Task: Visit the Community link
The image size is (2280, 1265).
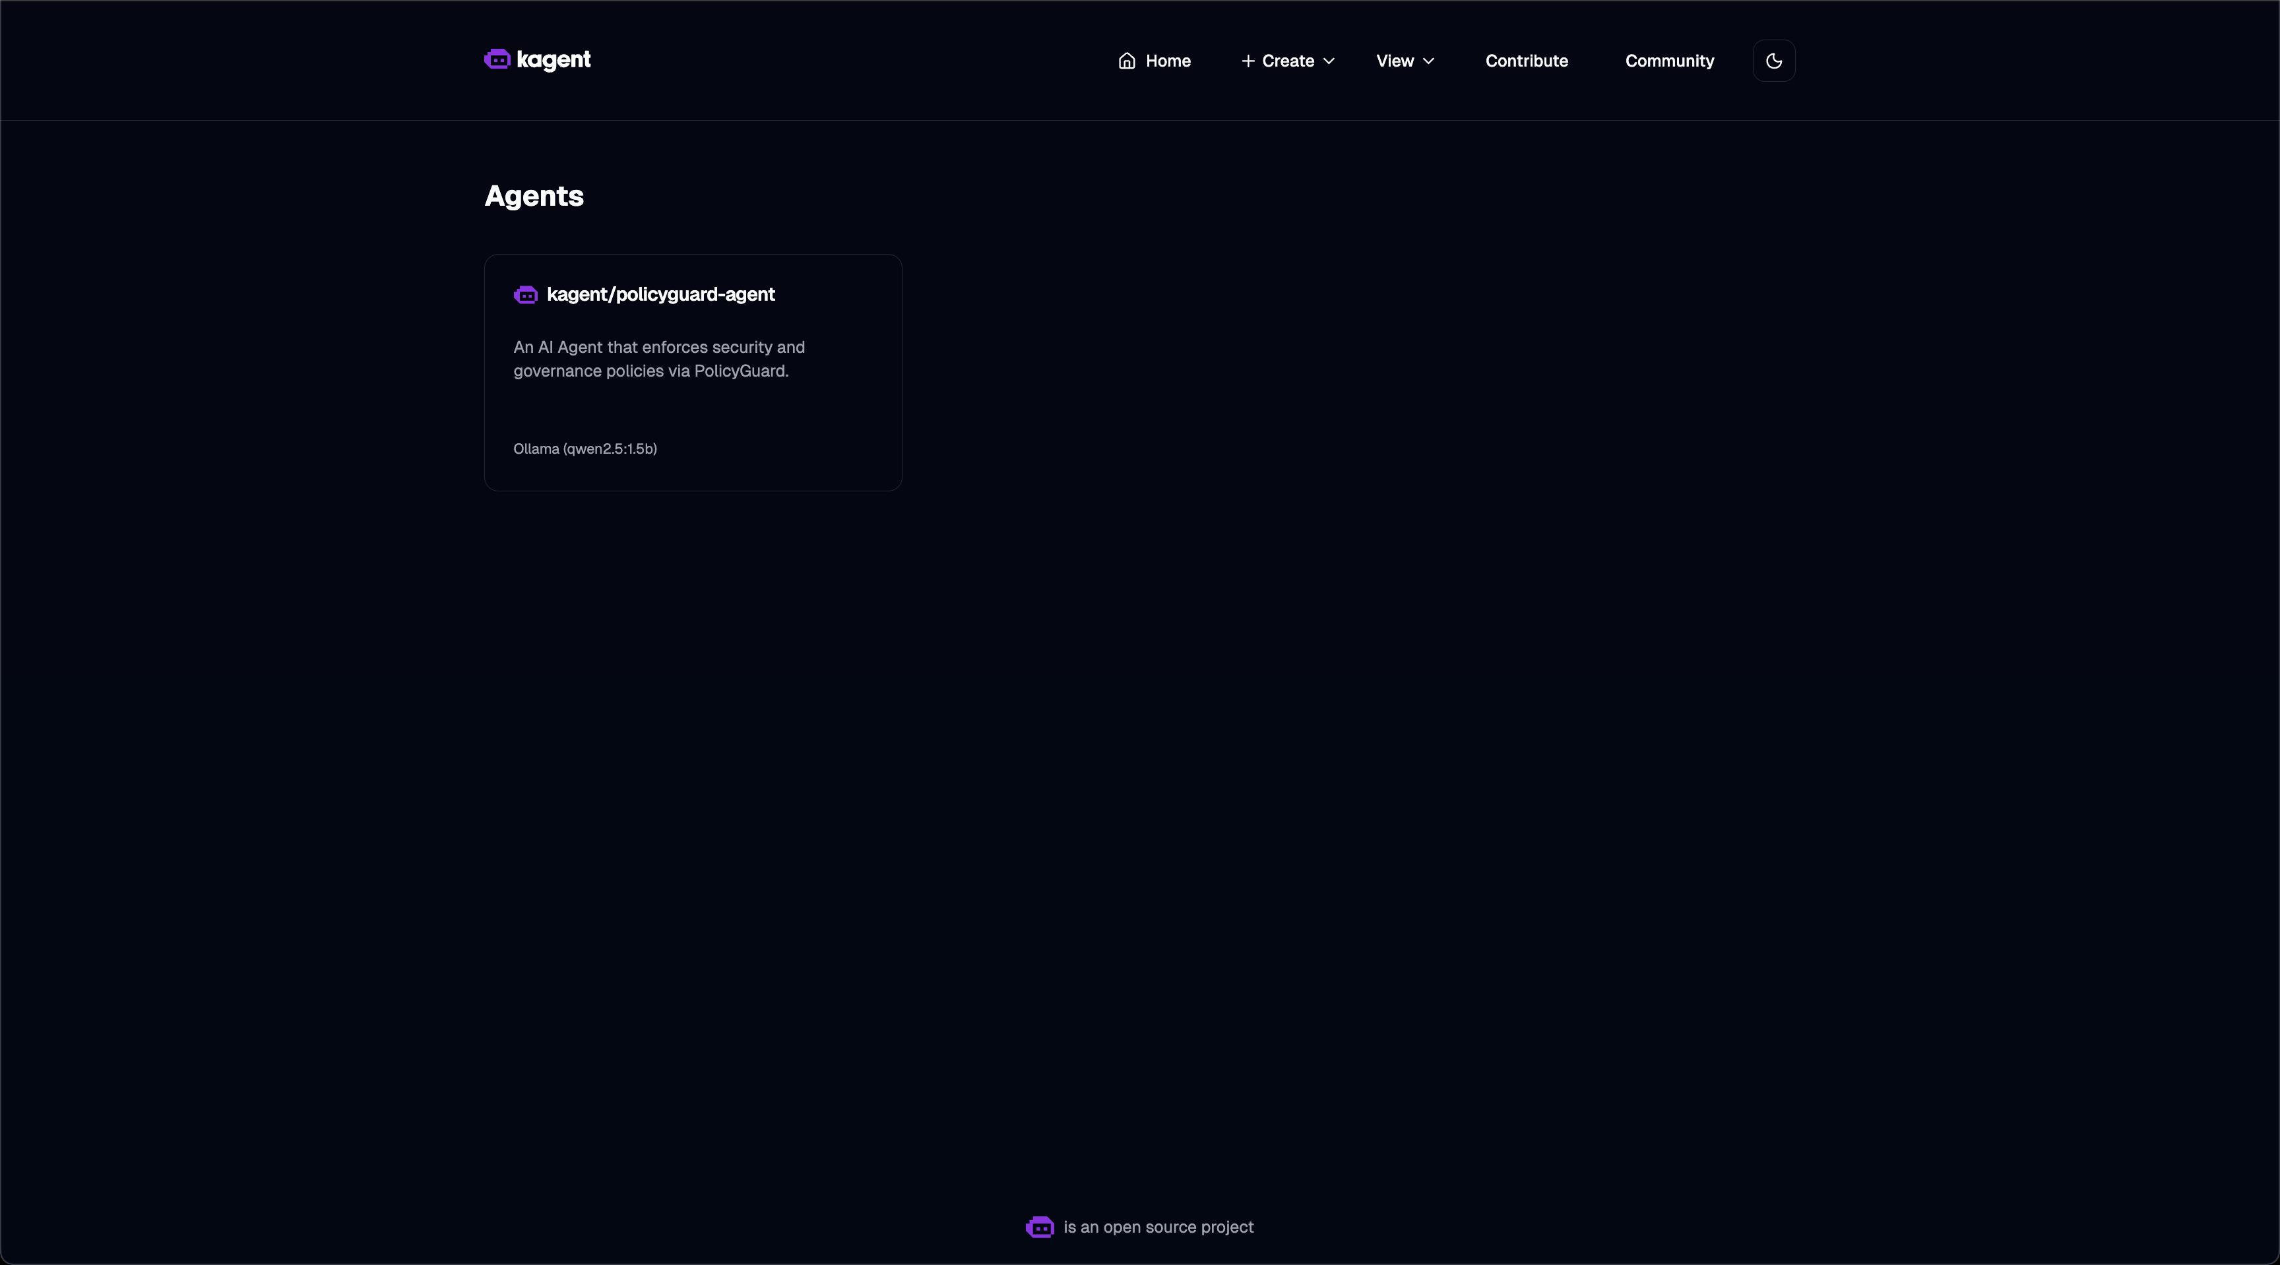Action: click(1669, 61)
